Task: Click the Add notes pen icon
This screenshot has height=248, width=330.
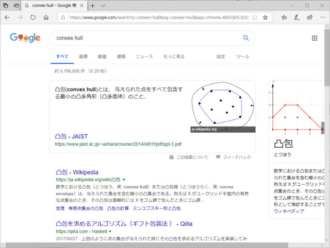Action: 297,17
